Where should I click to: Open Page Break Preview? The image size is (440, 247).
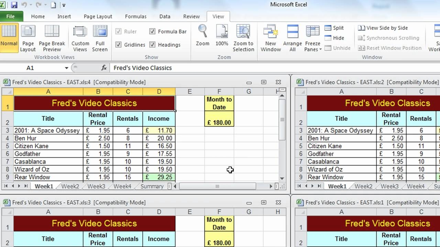52,38
